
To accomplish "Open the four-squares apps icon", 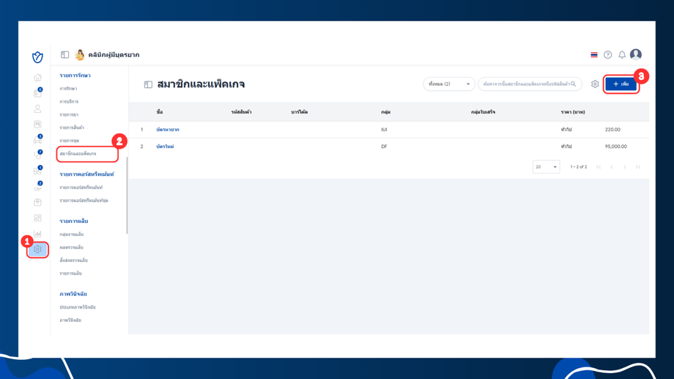I will [37, 218].
